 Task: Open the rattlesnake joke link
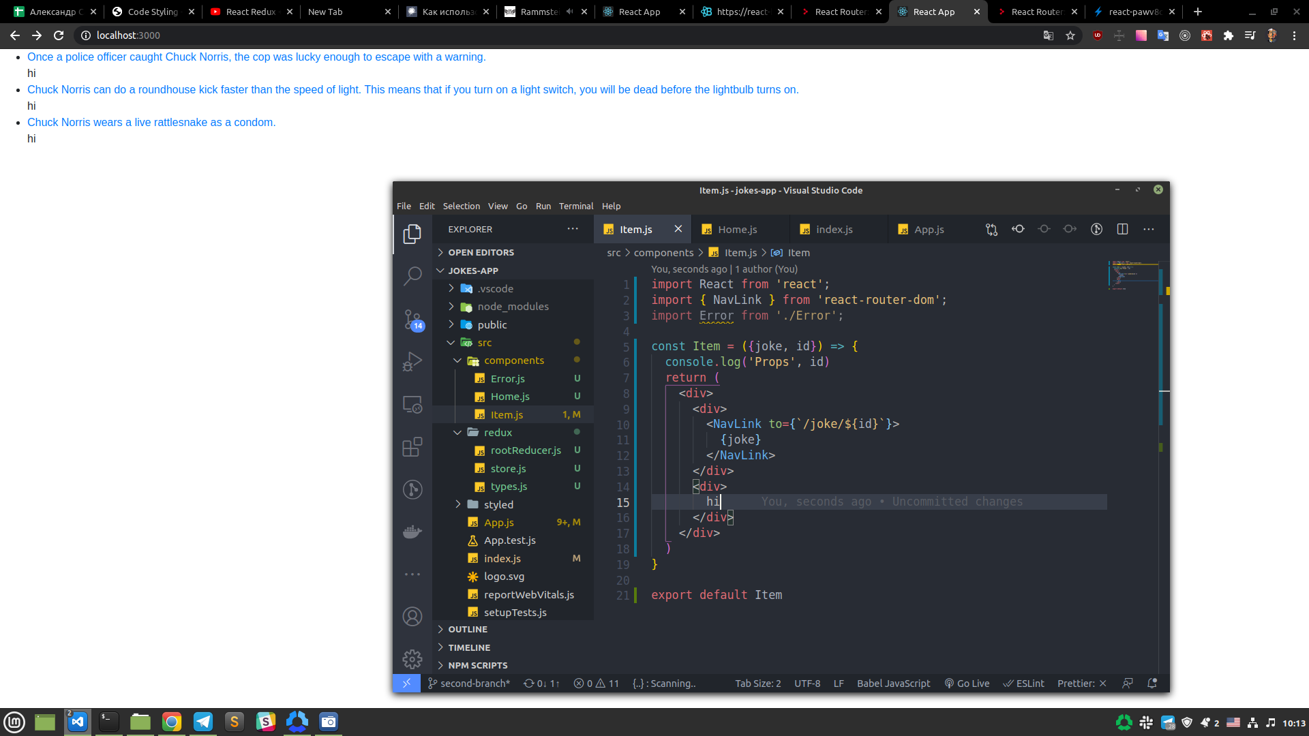point(151,123)
